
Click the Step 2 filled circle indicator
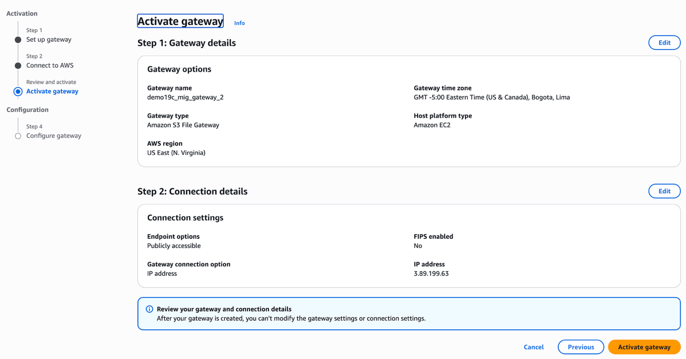tap(18, 65)
